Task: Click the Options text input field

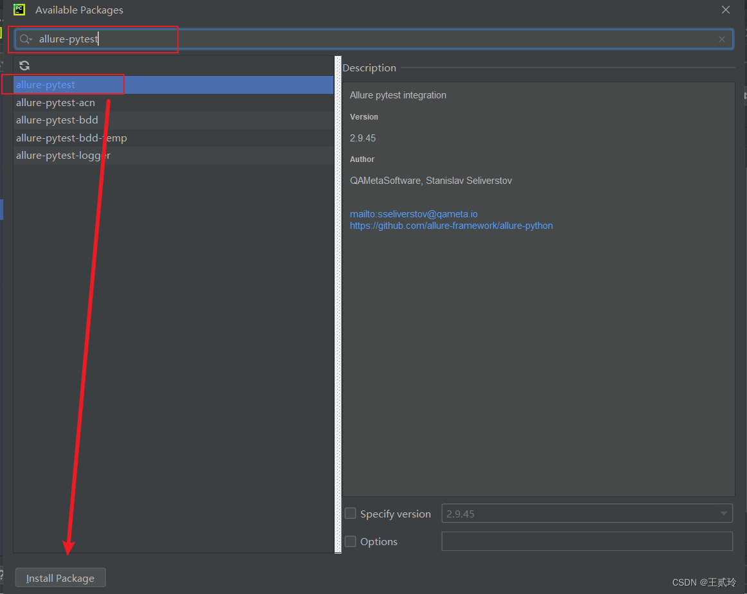Action: pos(586,541)
